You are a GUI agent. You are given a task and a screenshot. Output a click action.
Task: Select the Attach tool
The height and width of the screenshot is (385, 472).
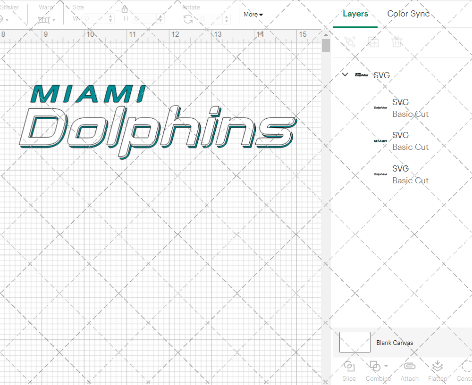[409, 371]
